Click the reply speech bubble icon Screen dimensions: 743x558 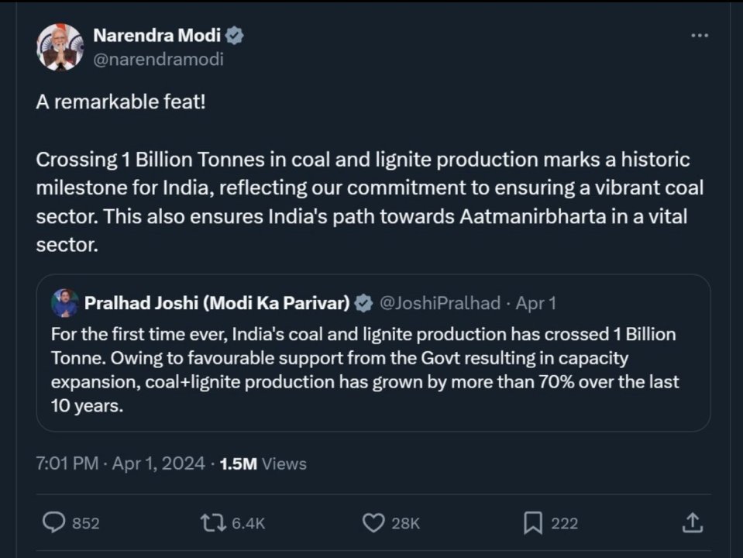point(53,523)
